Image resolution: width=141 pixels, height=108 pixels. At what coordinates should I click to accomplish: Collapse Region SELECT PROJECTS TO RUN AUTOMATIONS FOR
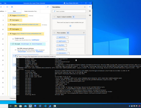8,34
